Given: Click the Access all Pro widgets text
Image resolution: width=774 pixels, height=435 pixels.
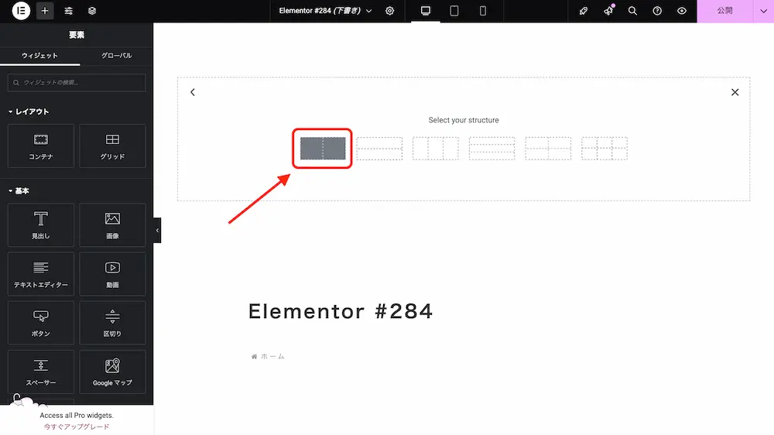Looking at the screenshot, I should pos(77,415).
